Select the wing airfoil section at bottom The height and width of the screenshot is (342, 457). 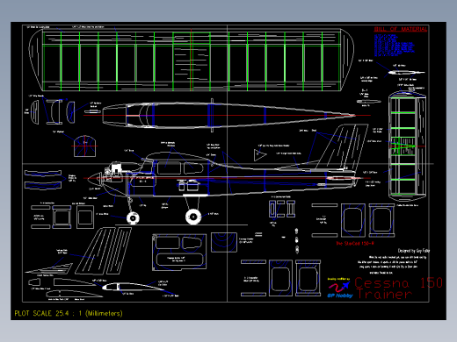134,287
